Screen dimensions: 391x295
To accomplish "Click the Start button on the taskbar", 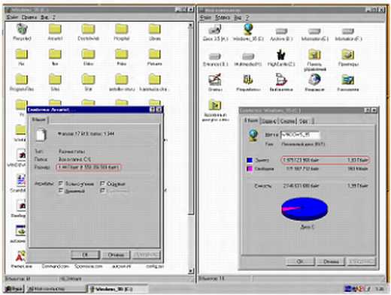I will [x=14, y=289].
